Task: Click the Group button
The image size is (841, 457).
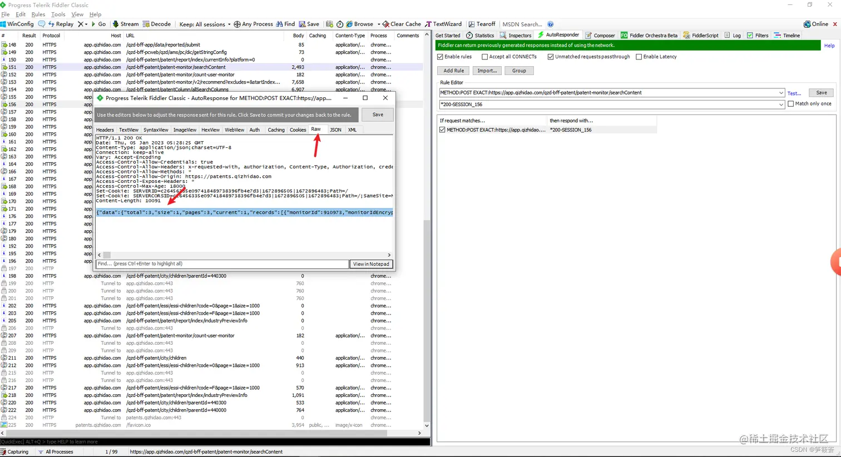Action: click(x=519, y=71)
